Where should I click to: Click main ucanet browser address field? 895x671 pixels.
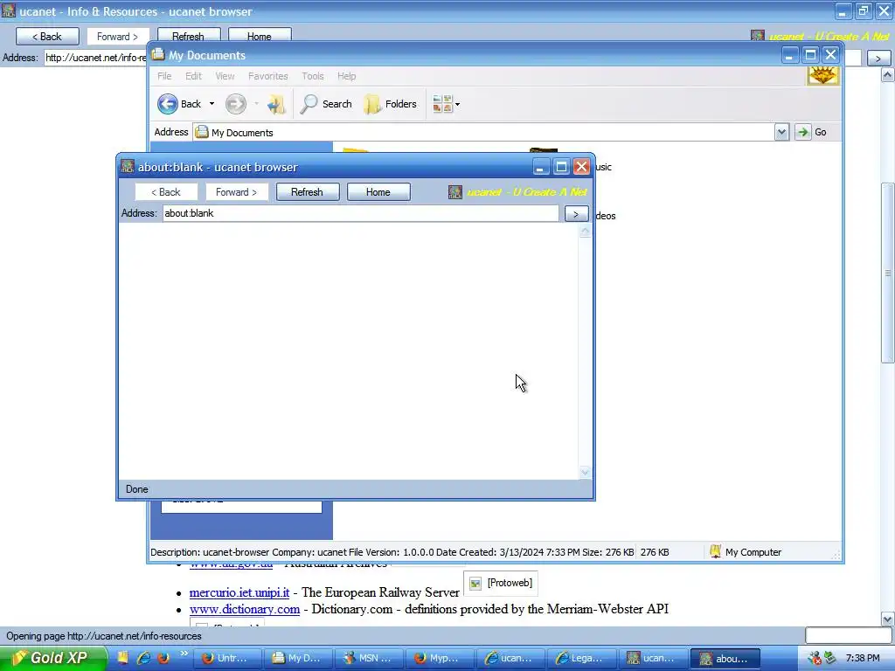tap(95, 58)
